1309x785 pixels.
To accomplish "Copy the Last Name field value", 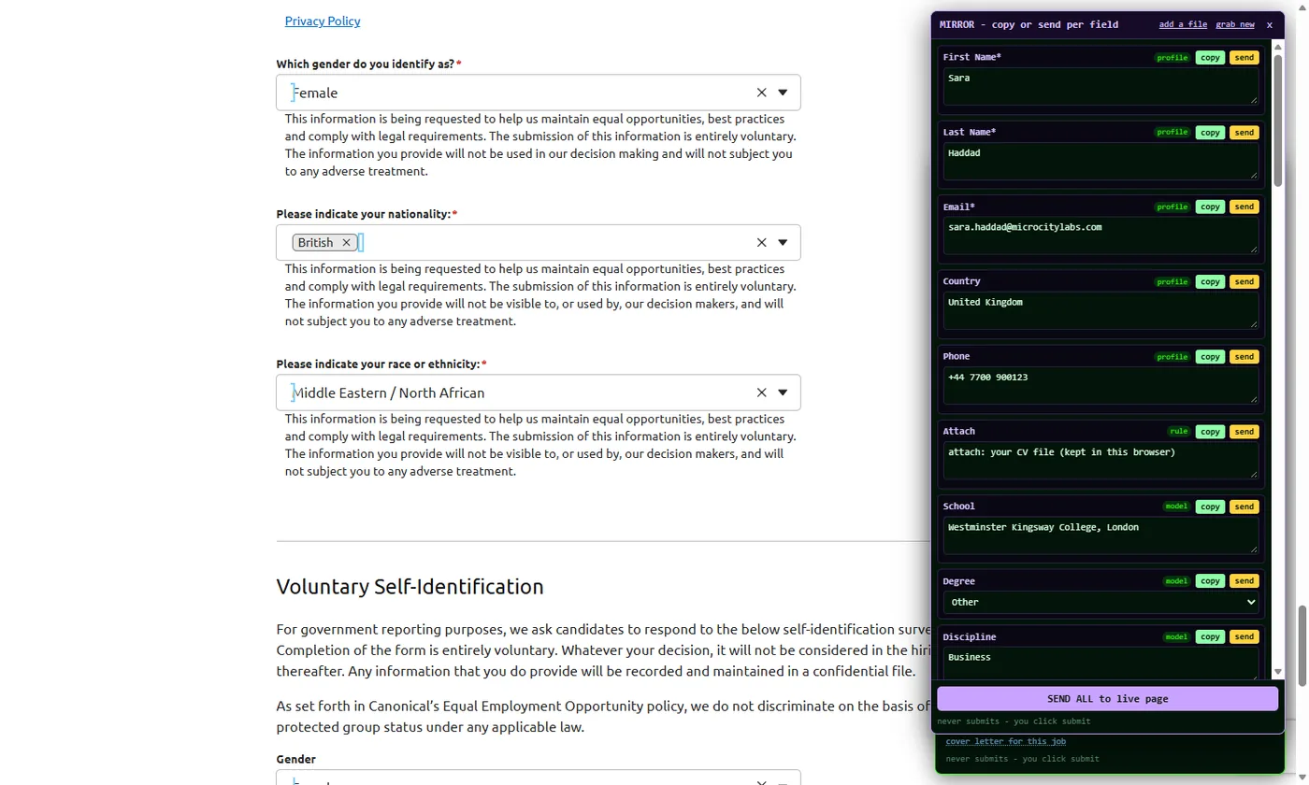I will [1210, 133].
